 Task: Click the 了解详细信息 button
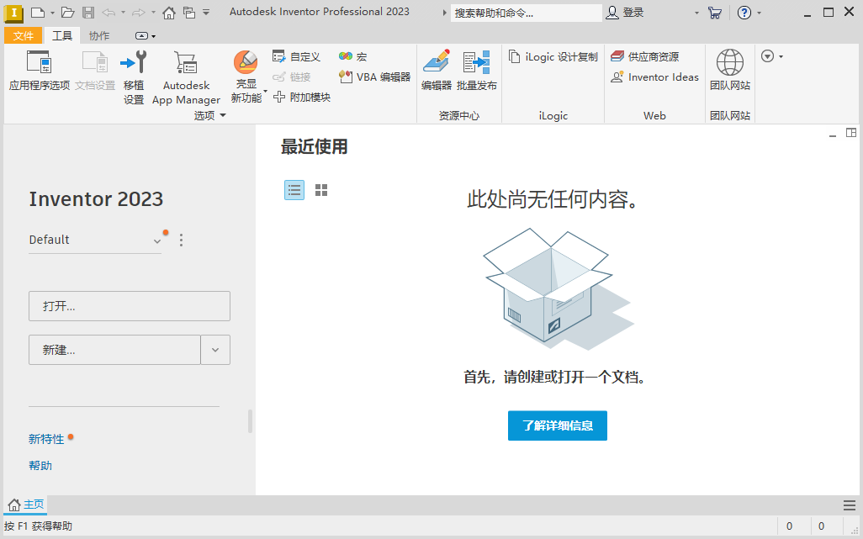pos(557,425)
